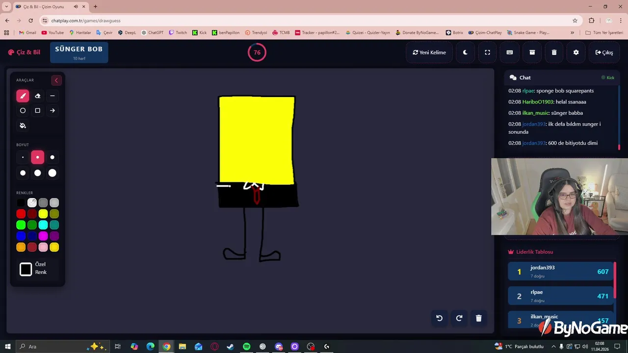The image size is (628, 353).
Task: Click the chatplay.com.tr address bar
Action: (309, 21)
